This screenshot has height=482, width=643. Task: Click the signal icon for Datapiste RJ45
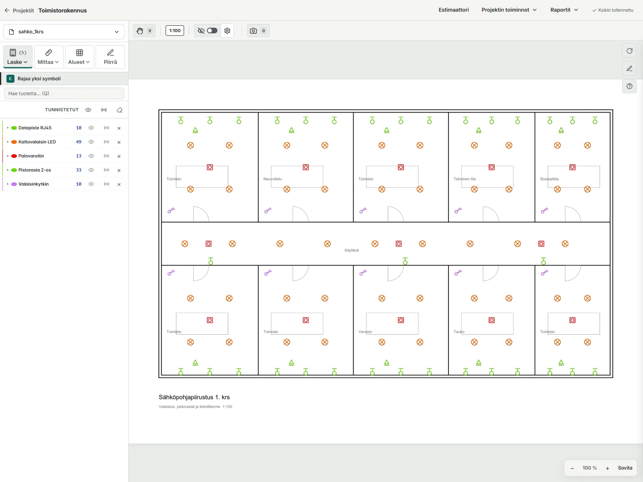(106, 128)
